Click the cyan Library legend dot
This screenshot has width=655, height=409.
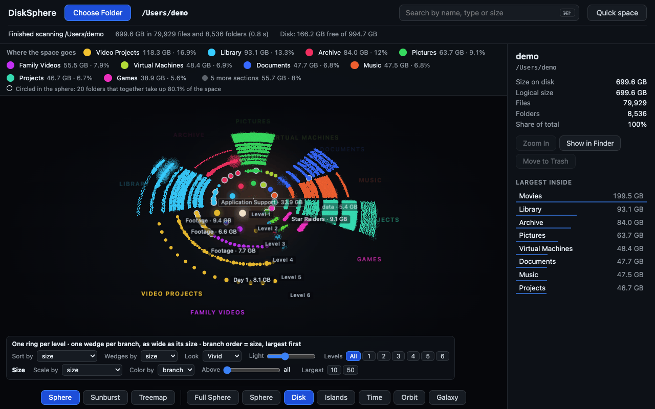tap(212, 53)
